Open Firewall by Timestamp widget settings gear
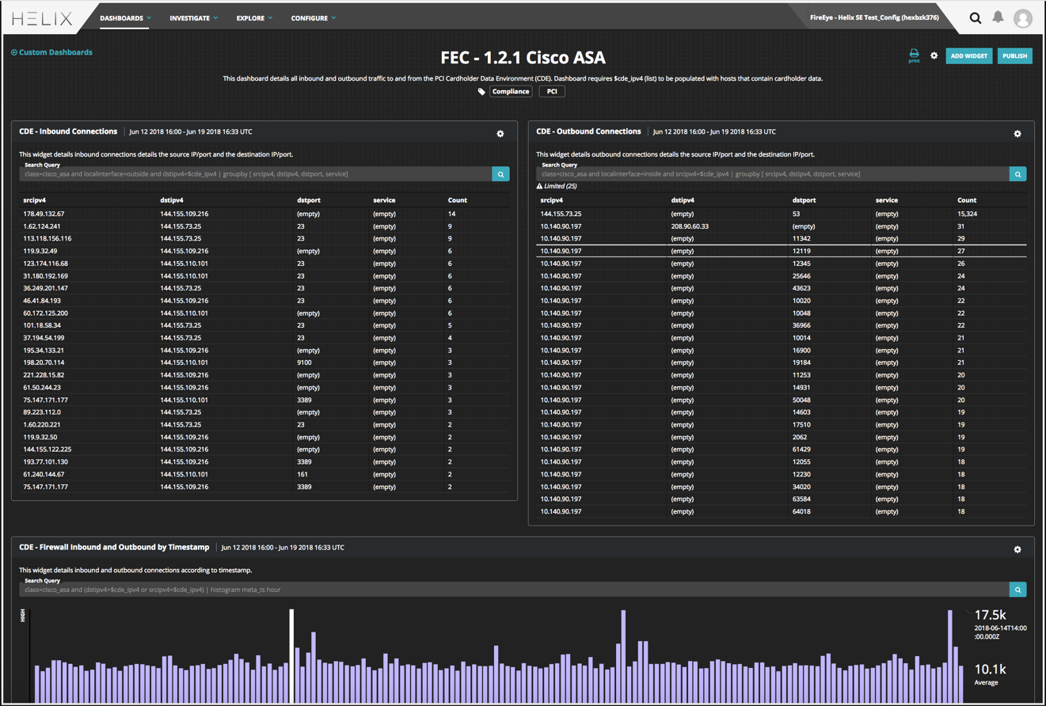Image resolution: width=1046 pixels, height=706 pixels. 1017,549
